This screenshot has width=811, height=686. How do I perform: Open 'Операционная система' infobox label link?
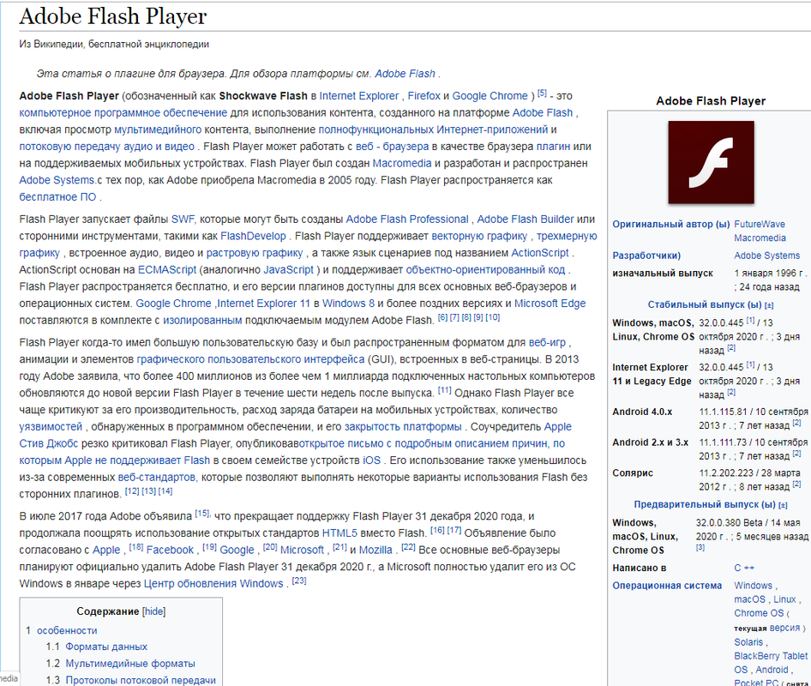667,586
